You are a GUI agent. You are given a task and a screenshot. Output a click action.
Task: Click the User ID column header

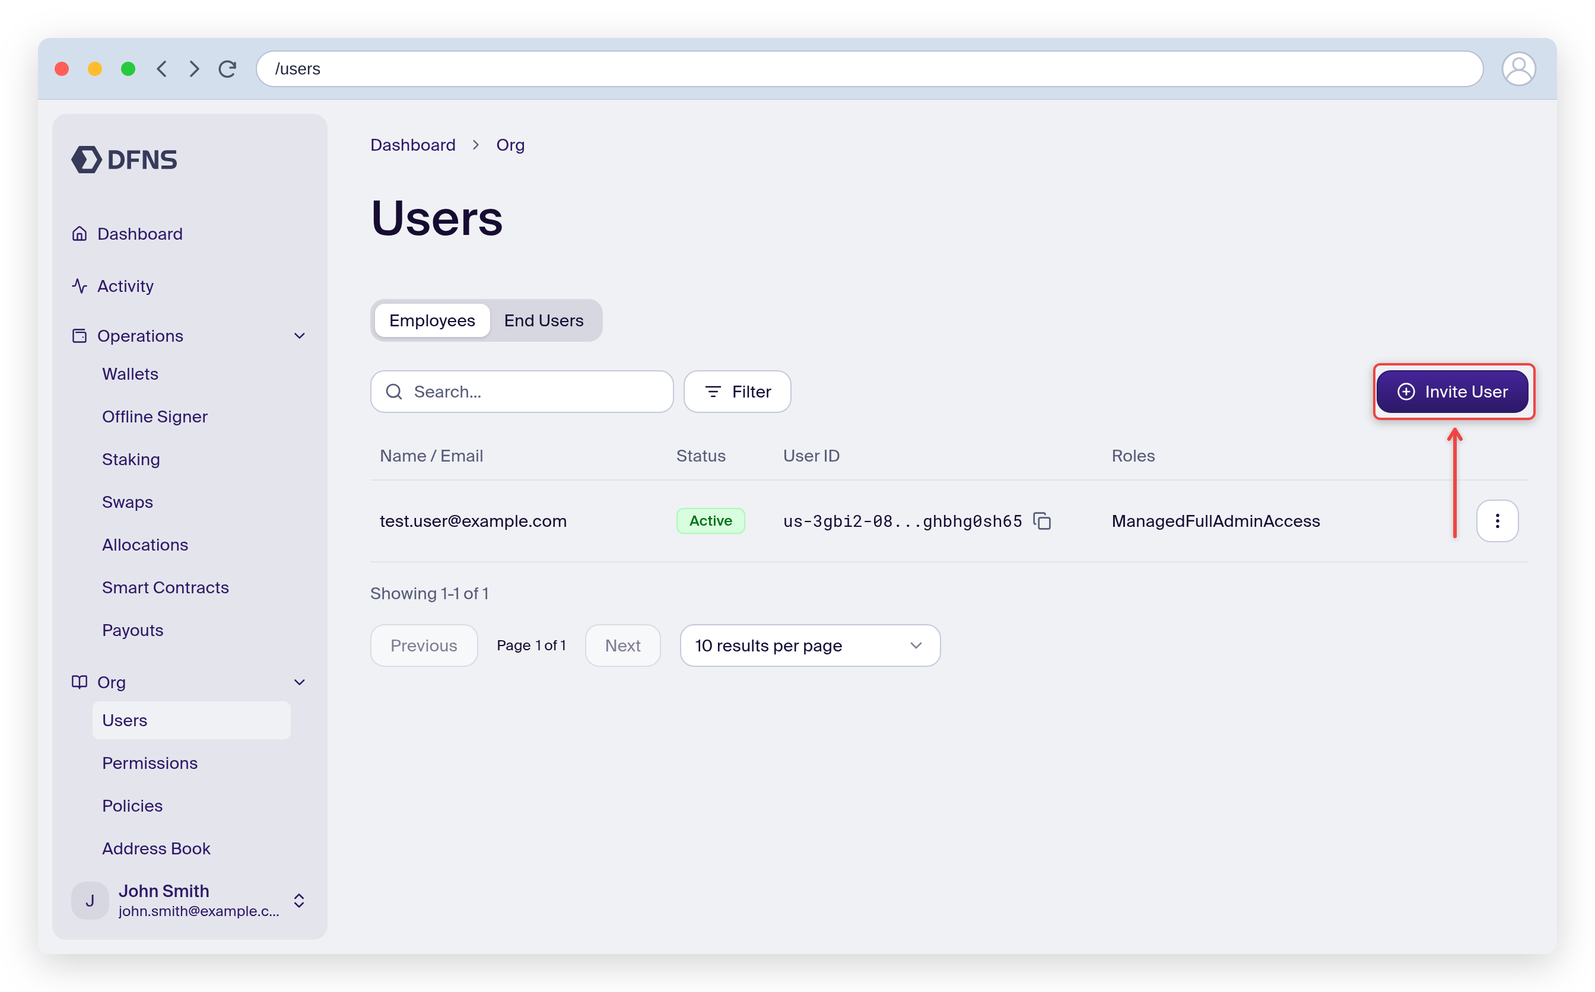tap(811, 455)
